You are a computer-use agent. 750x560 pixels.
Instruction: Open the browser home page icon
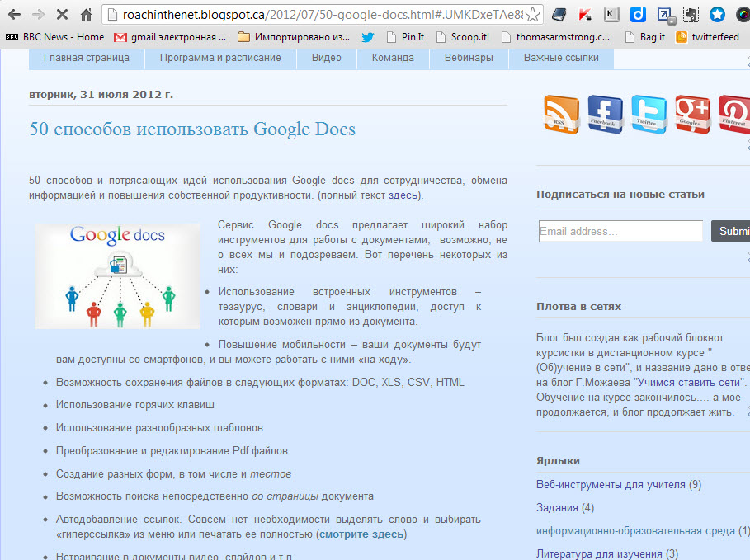[x=86, y=15]
